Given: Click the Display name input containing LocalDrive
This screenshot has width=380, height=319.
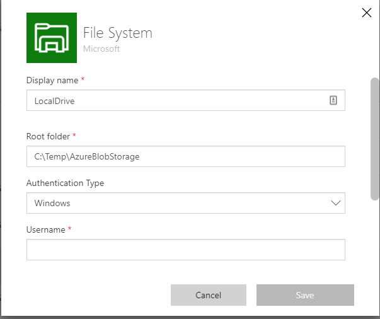Looking at the screenshot, I should point(186,100).
